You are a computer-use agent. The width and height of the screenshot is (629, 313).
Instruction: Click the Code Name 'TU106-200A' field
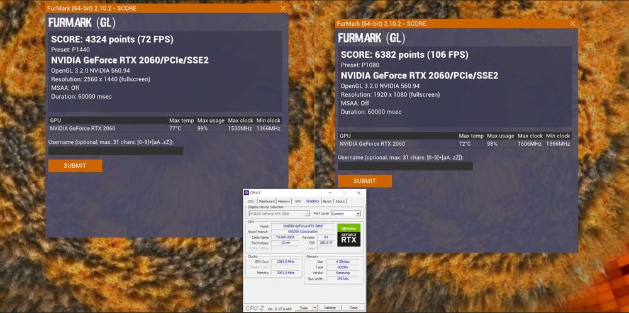pos(285,237)
